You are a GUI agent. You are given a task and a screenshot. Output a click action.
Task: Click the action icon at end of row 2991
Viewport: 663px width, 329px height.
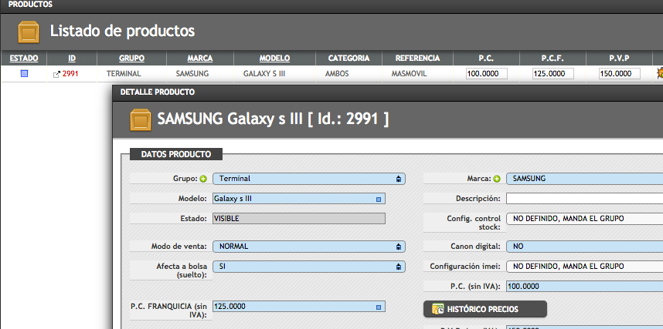(x=659, y=73)
